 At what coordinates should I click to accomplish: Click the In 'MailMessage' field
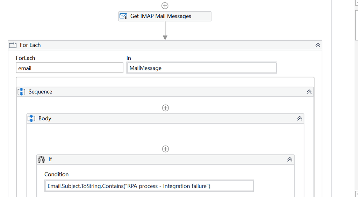coord(202,68)
